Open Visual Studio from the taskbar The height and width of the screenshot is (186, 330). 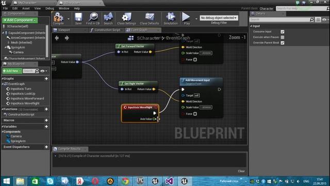(x=170, y=181)
